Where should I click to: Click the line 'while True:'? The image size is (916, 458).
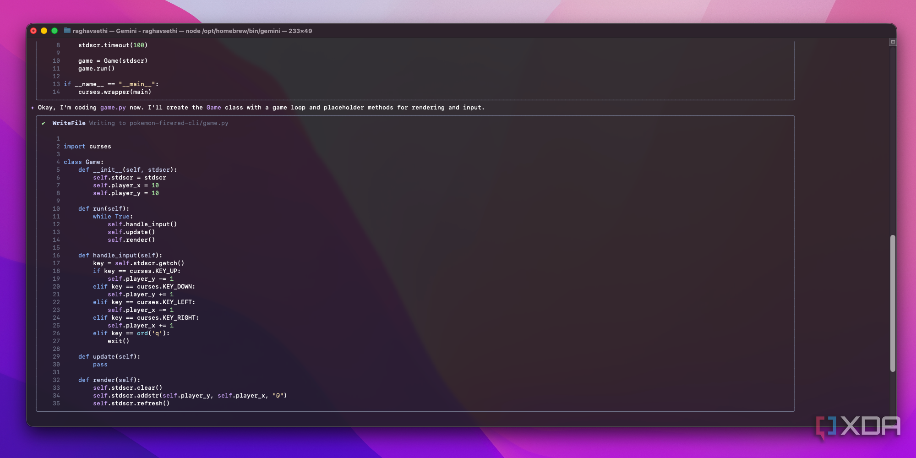113,217
